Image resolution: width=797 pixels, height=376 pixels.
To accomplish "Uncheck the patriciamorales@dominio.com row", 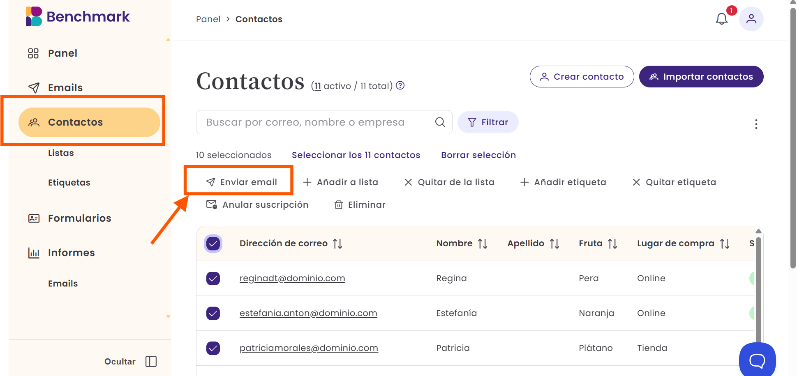I will (x=213, y=348).
